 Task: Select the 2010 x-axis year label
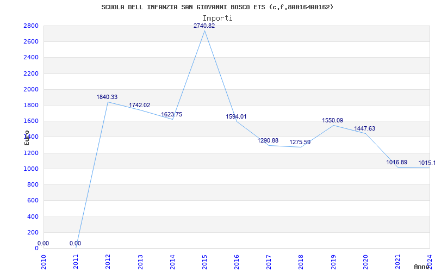pos(43,262)
